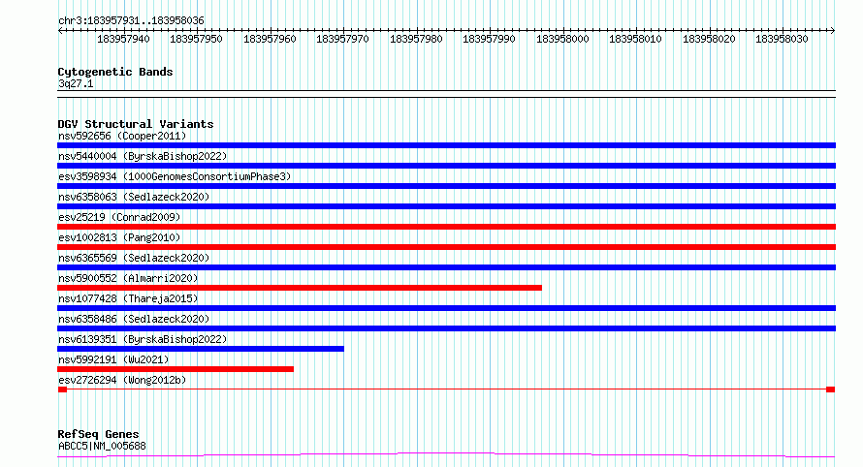The image size is (863, 467).
Task: Select the nsv6358486 blue variant bar
Action: 446,328
